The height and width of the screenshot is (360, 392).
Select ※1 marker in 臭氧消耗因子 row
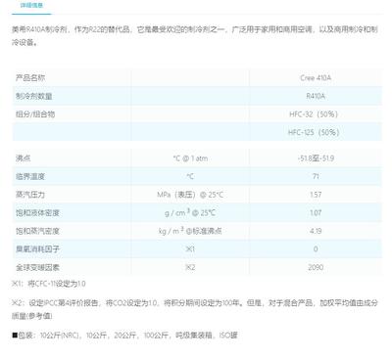click(x=190, y=249)
